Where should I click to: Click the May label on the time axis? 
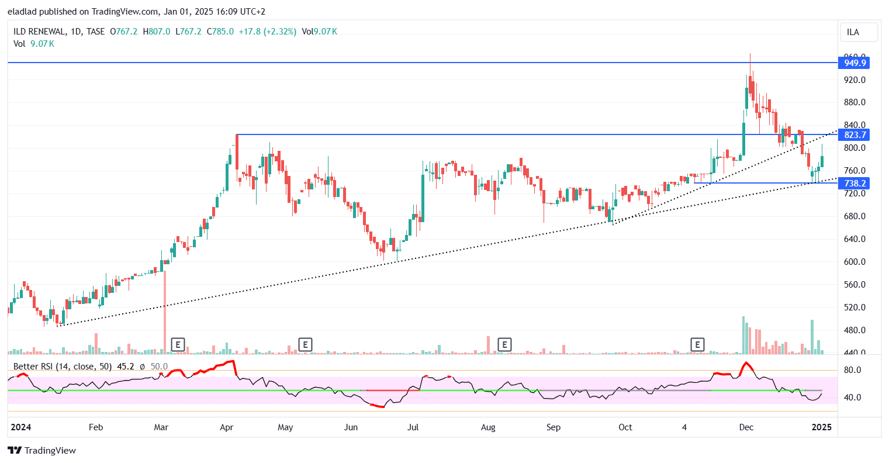click(x=285, y=427)
